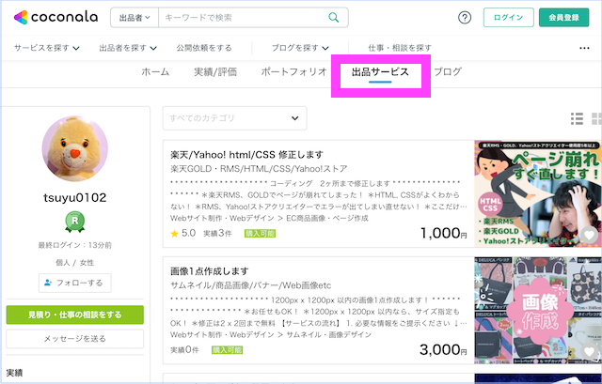Click サムネイル/商品画像/バナー/Web画像etc subtitle
602x384 pixels.
pos(251,285)
